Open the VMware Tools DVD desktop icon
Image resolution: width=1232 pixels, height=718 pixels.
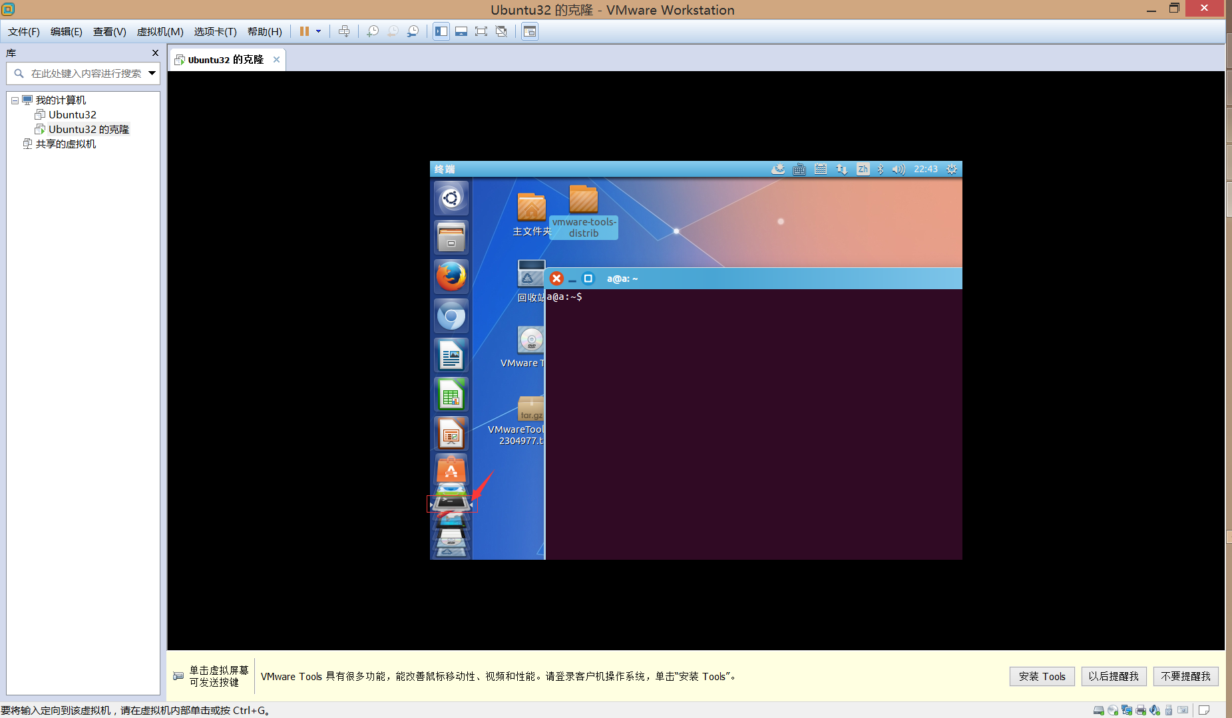(x=531, y=347)
